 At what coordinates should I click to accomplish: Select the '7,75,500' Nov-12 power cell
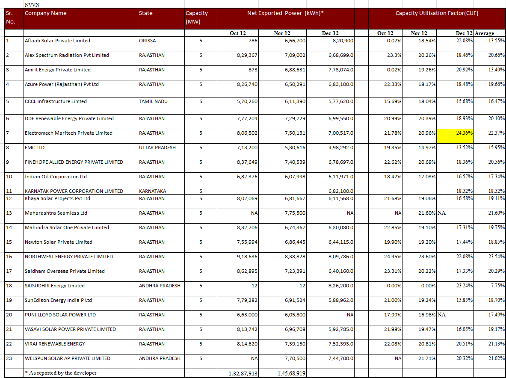coord(282,216)
